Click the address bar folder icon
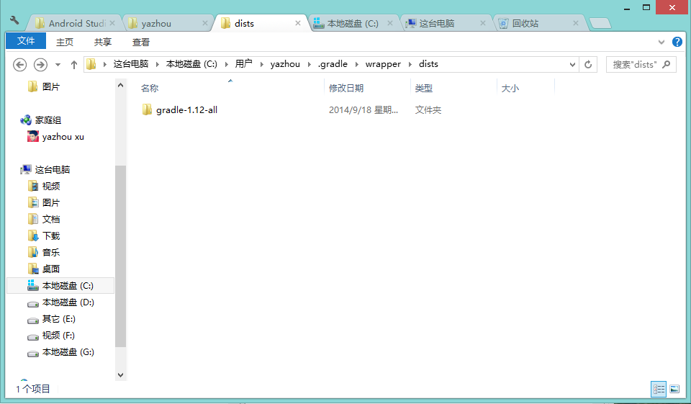 pyautogui.click(x=91, y=64)
